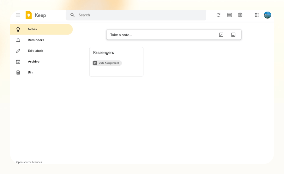284x174 pixels.
Task: Create a new note with image icon
Action: pos(233,35)
